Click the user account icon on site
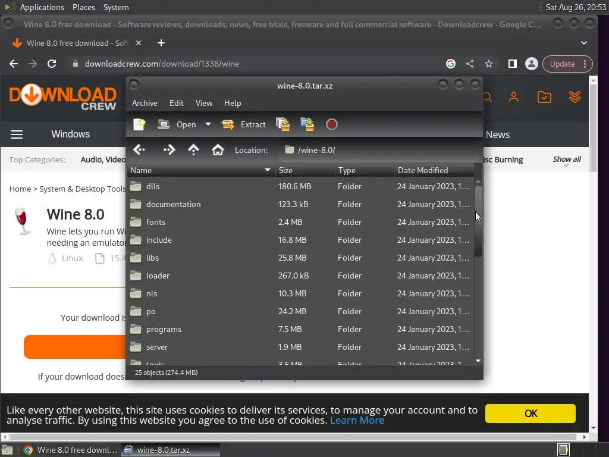This screenshot has height=457, width=609. click(514, 97)
